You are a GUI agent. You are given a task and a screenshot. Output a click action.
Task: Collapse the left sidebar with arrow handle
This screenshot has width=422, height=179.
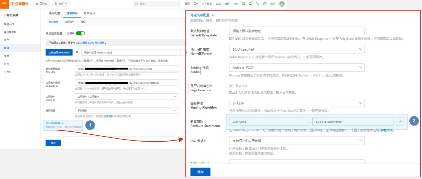(x=42, y=79)
